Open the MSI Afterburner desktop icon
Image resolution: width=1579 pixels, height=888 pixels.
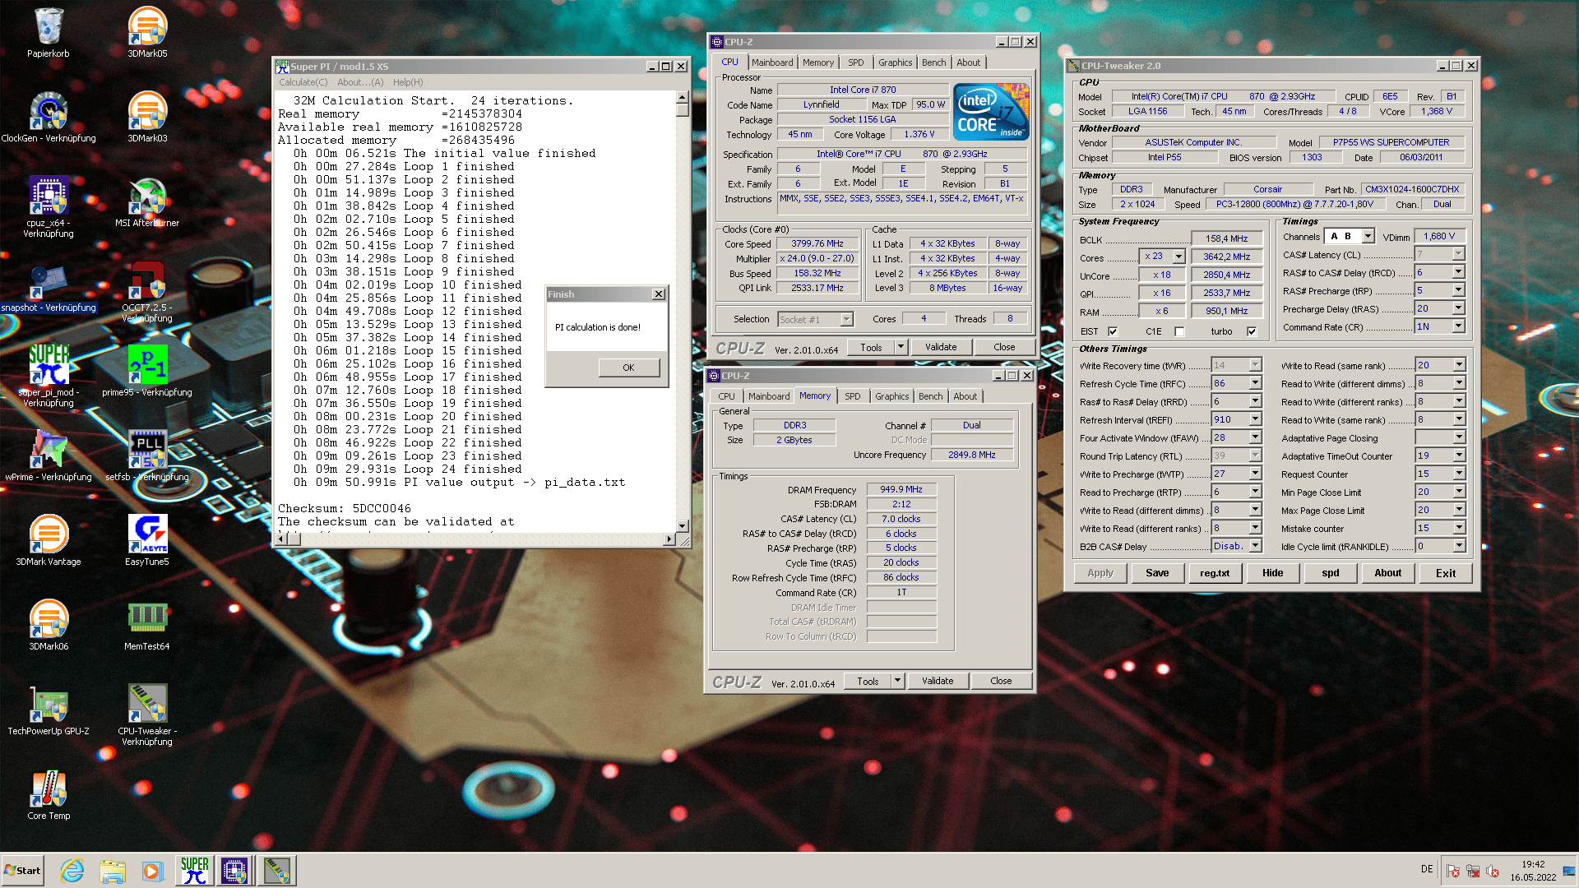coord(147,200)
